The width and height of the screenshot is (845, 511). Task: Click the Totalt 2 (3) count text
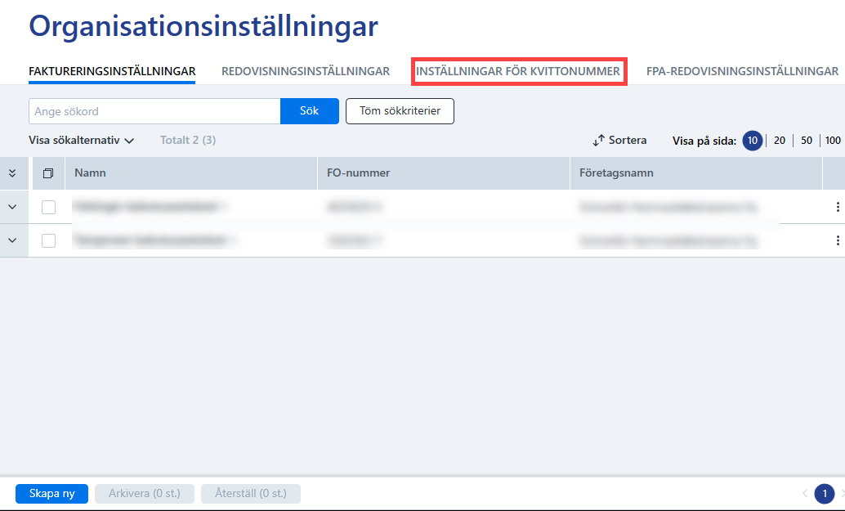188,140
